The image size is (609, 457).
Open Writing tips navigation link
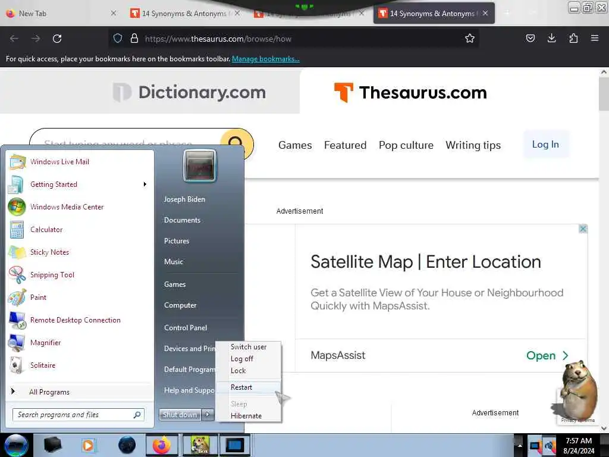pos(473,145)
